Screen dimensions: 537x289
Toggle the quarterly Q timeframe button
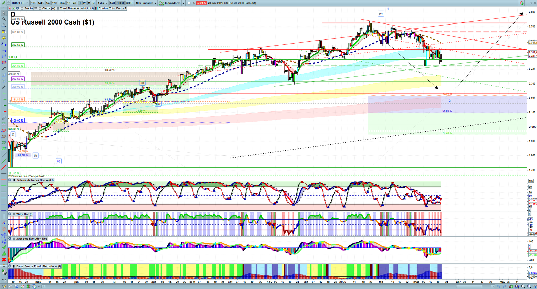point(94,3)
